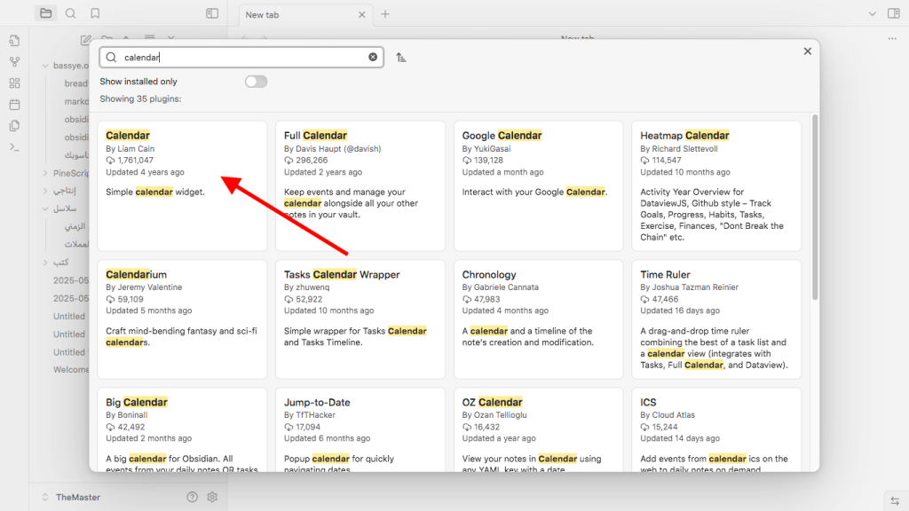Click the plugin list scrollbar

815,207
